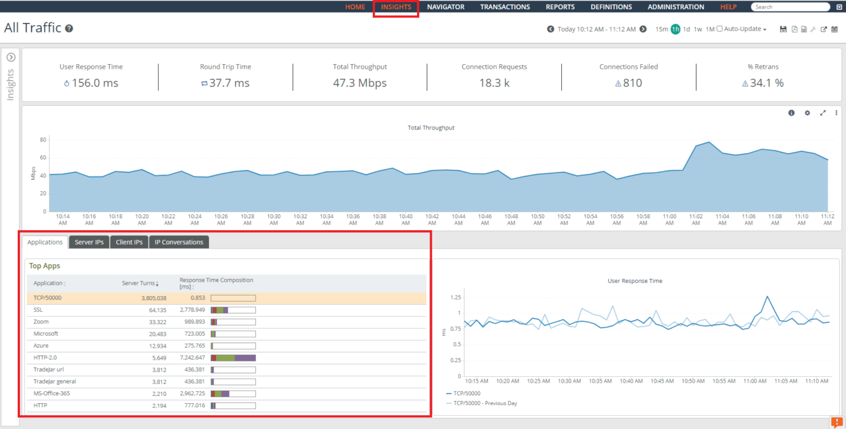Screen dimensions: 846x429
Task: Expand the Total Throughput chart to fullscreen
Action: (x=823, y=112)
